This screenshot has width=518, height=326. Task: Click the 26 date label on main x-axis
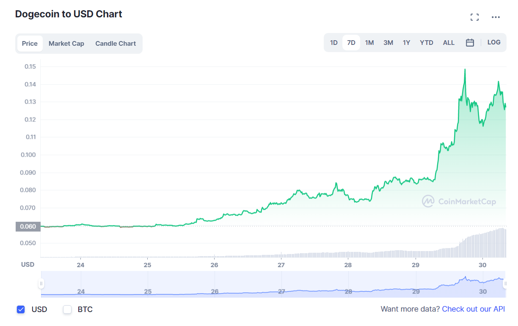215,265
